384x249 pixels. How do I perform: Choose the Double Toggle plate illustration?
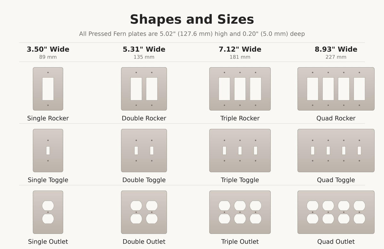click(x=144, y=151)
